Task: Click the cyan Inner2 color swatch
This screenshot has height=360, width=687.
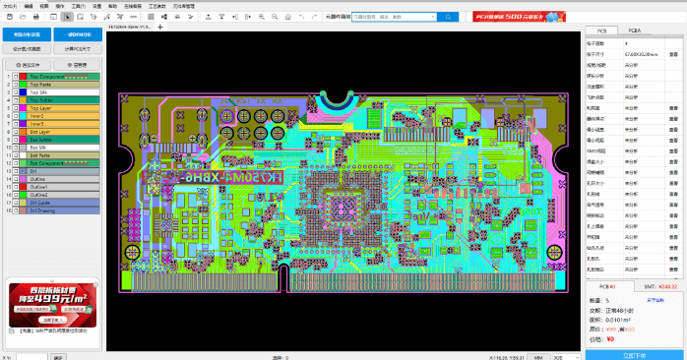Action: click(23, 116)
